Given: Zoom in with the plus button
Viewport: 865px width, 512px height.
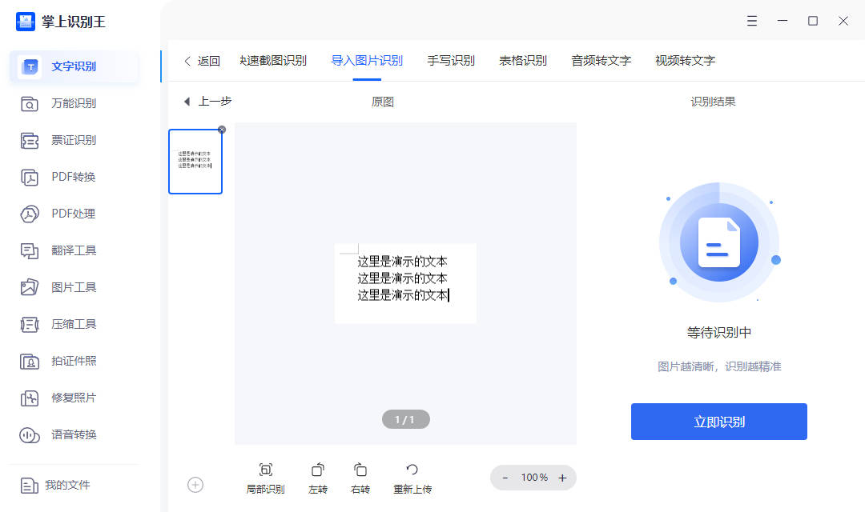Looking at the screenshot, I should pos(562,478).
